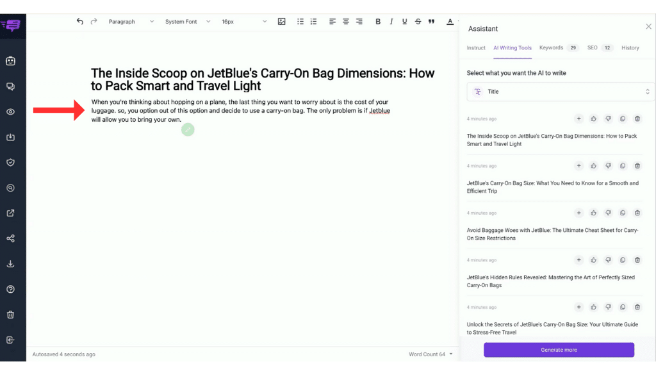
Task: Toggle bold formatting
Action: coord(378,22)
